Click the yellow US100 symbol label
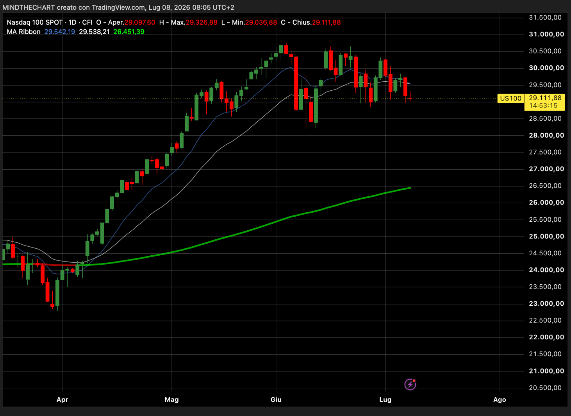Image resolution: width=571 pixels, height=416 pixels. (x=510, y=99)
